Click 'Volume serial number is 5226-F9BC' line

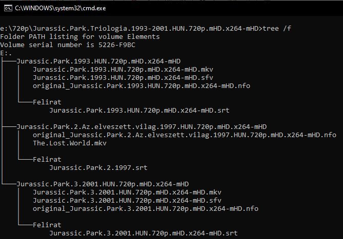click(68, 45)
